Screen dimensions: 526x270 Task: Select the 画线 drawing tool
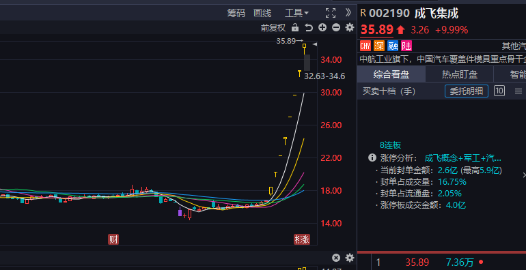tap(262, 13)
